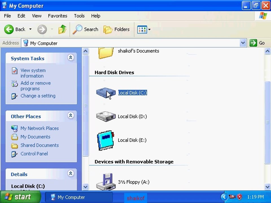The width and height of the screenshot is (271, 203).
Task: Select the Local Disk (C:) drive icon
Action: 106,93
